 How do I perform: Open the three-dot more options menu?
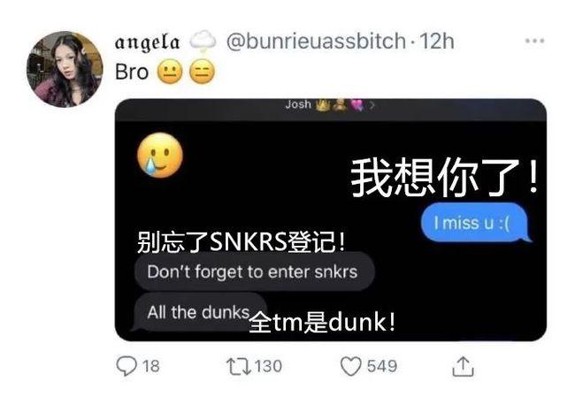point(534,41)
